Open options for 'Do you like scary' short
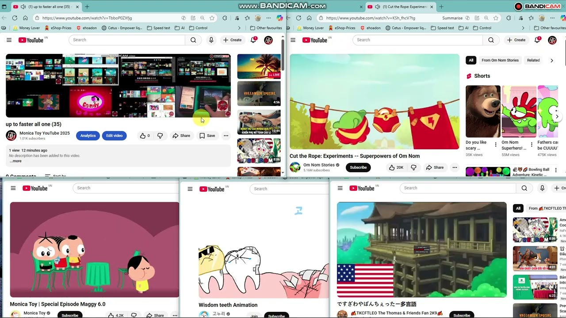 point(495,144)
